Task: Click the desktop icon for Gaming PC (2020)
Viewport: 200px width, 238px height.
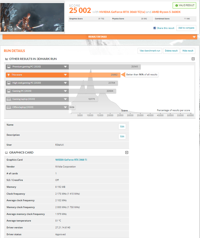Action: pos(9,91)
